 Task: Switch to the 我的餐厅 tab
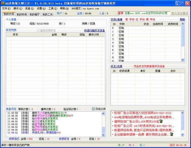[34, 14]
